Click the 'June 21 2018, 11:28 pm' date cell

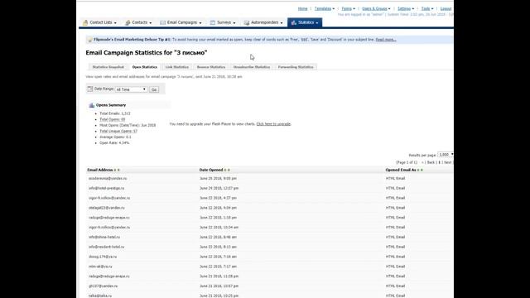(x=219, y=276)
